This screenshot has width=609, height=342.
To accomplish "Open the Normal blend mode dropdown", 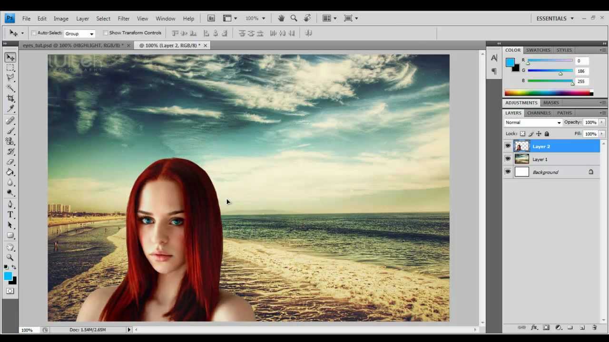I will (533, 123).
